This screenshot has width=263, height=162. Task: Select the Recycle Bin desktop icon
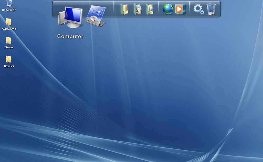[x=9, y=6]
